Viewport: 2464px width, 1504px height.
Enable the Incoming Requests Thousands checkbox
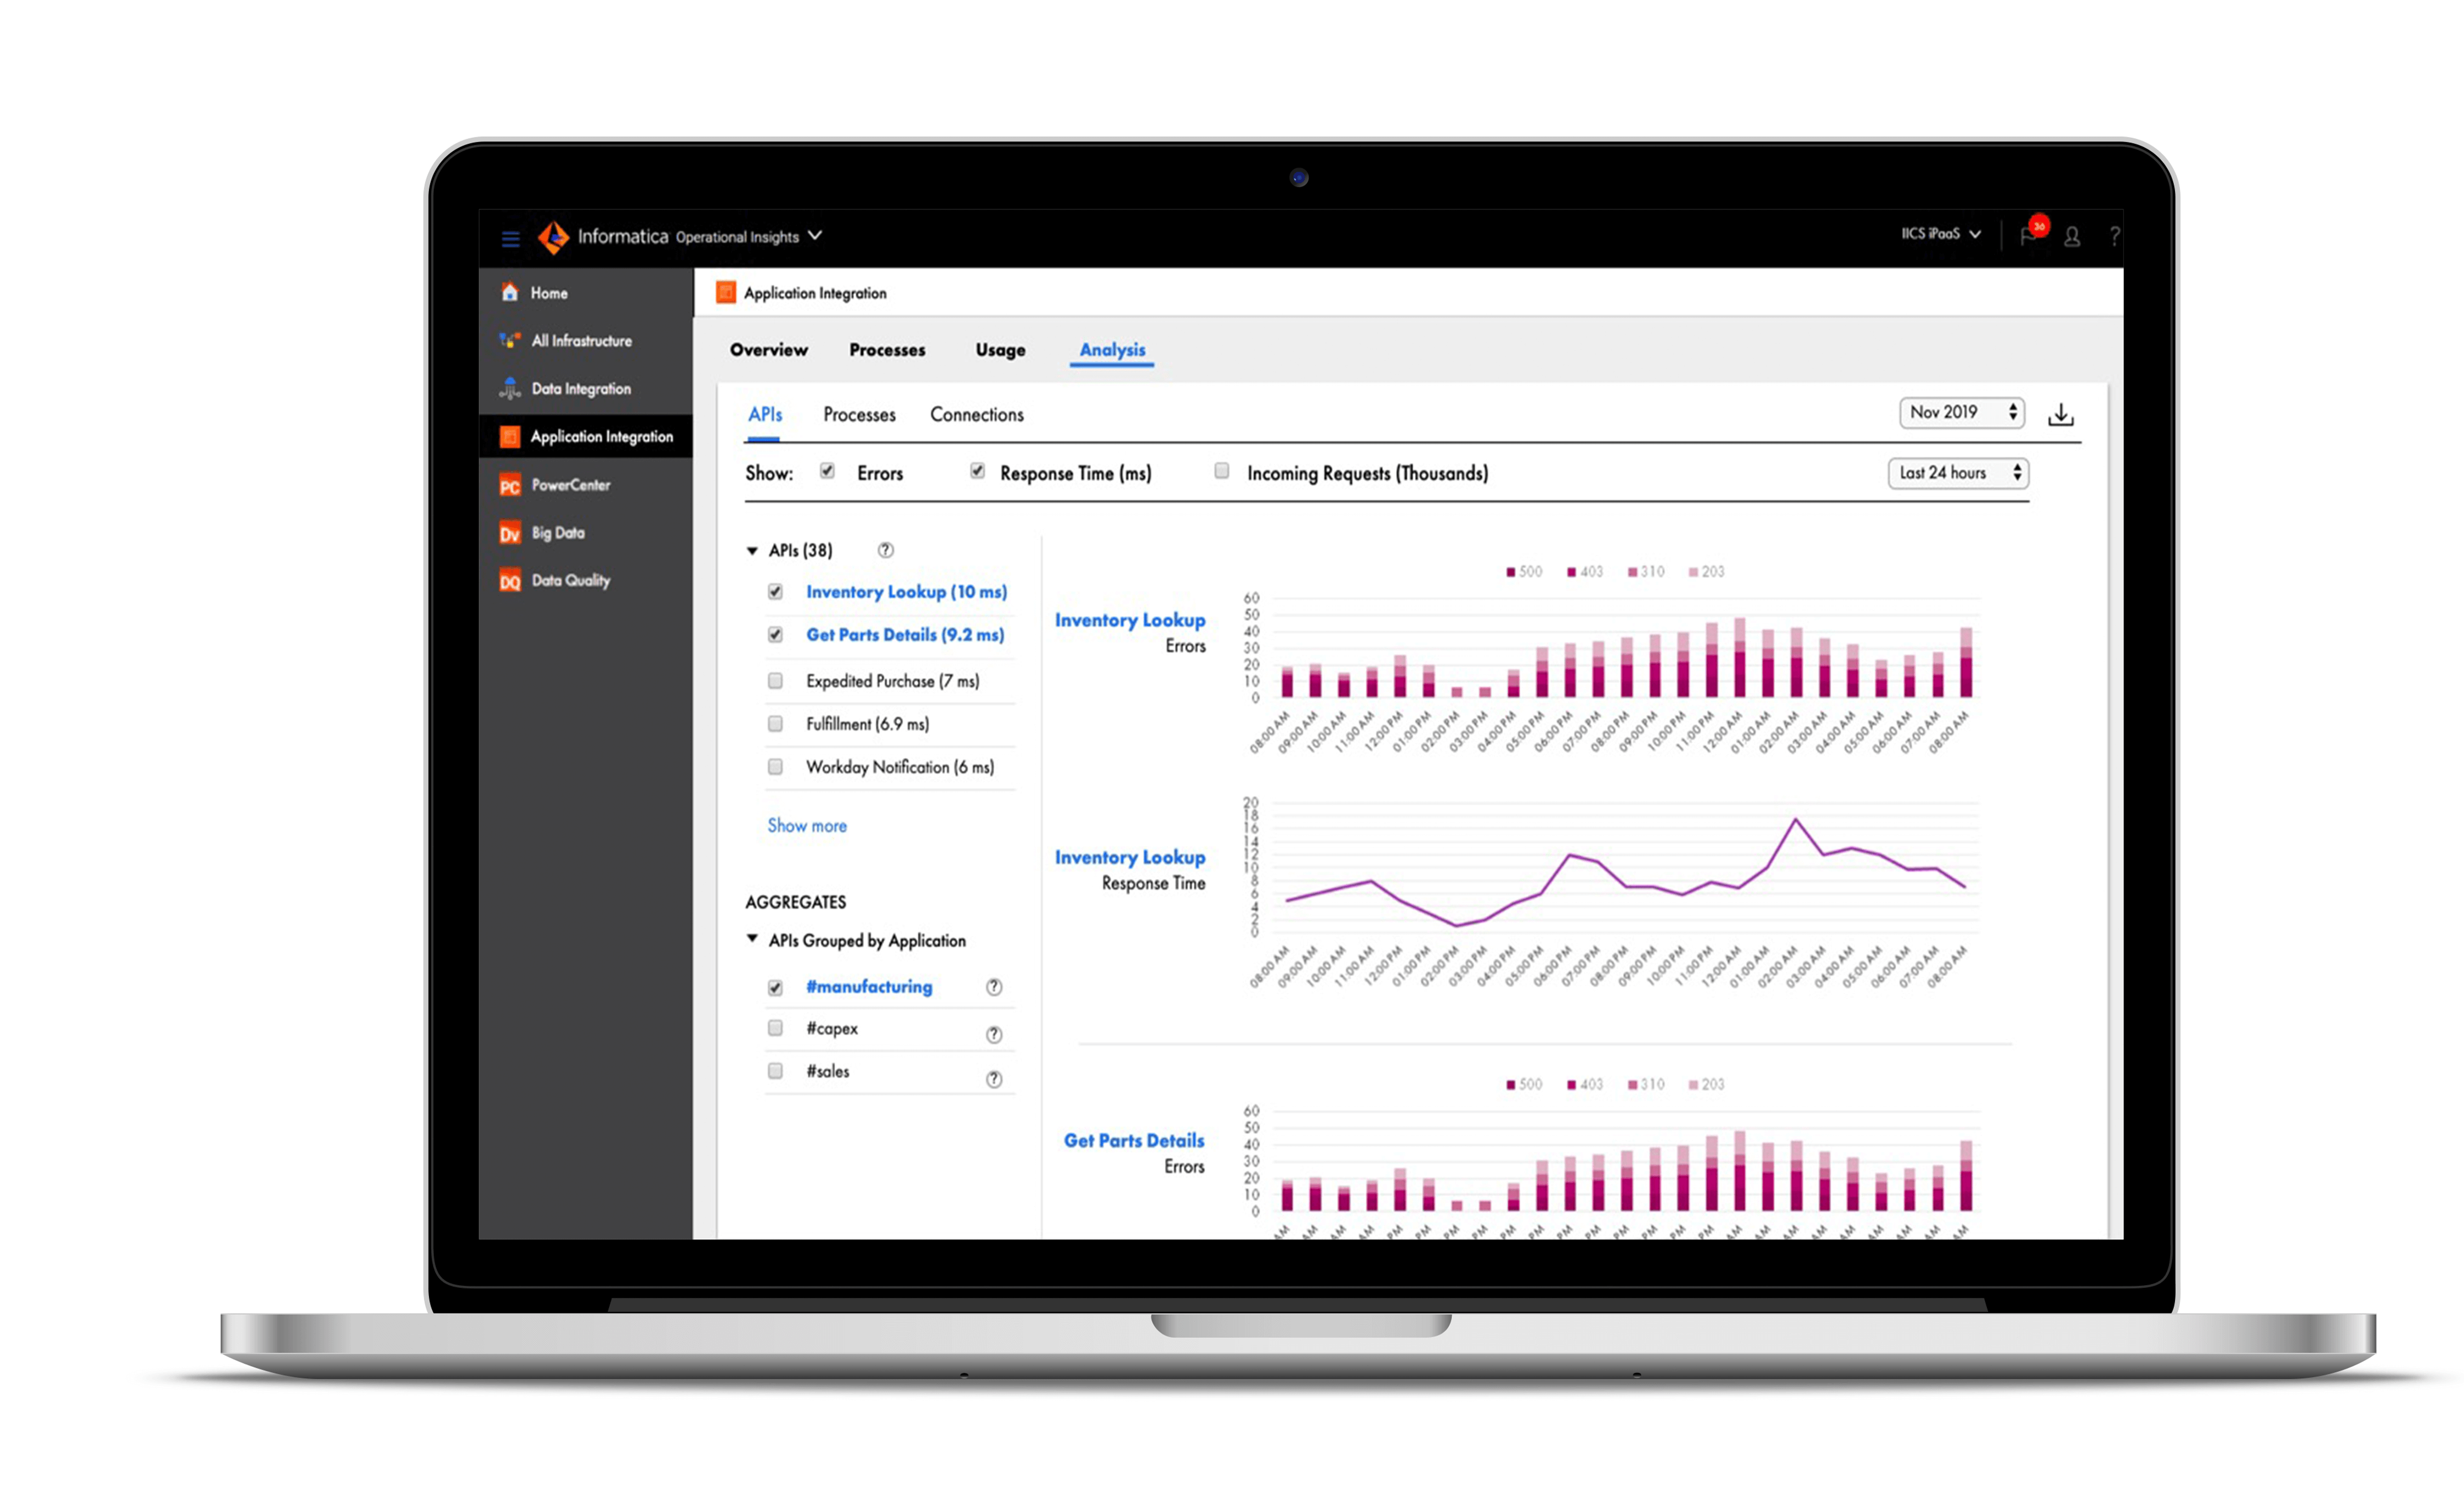pos(1220,473)
